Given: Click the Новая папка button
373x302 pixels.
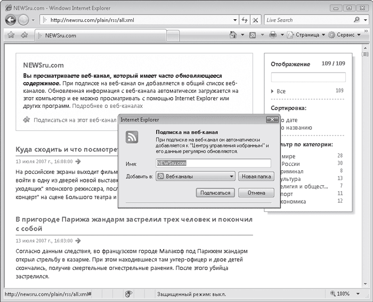Looking at the screenshot, I should point(256,176).
